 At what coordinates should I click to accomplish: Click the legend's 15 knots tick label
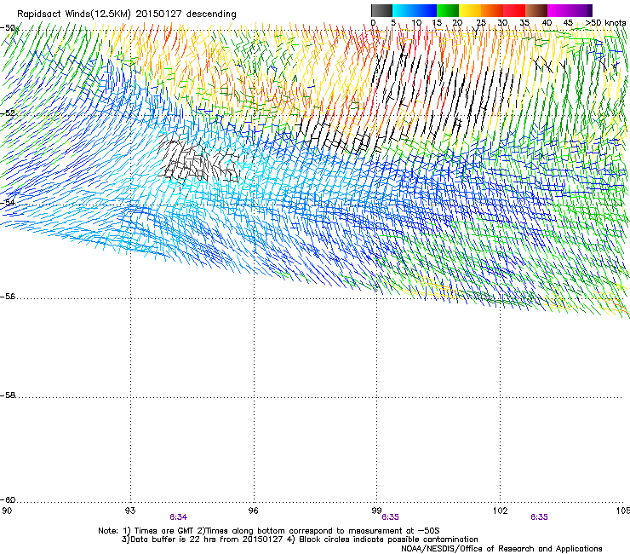437,22
